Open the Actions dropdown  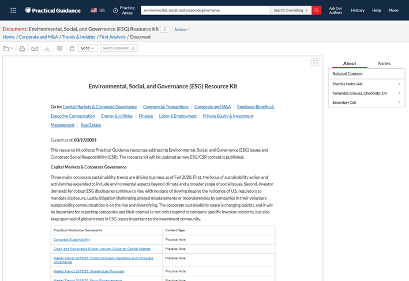point(182,29)
